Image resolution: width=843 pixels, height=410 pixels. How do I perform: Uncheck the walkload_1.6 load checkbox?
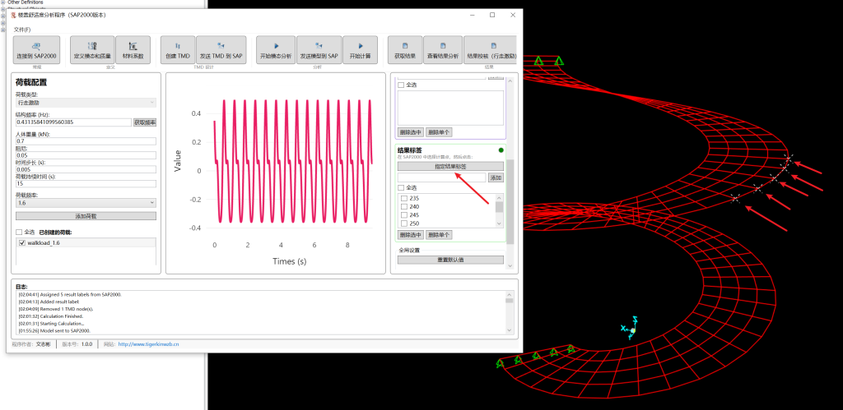[22, 243]
